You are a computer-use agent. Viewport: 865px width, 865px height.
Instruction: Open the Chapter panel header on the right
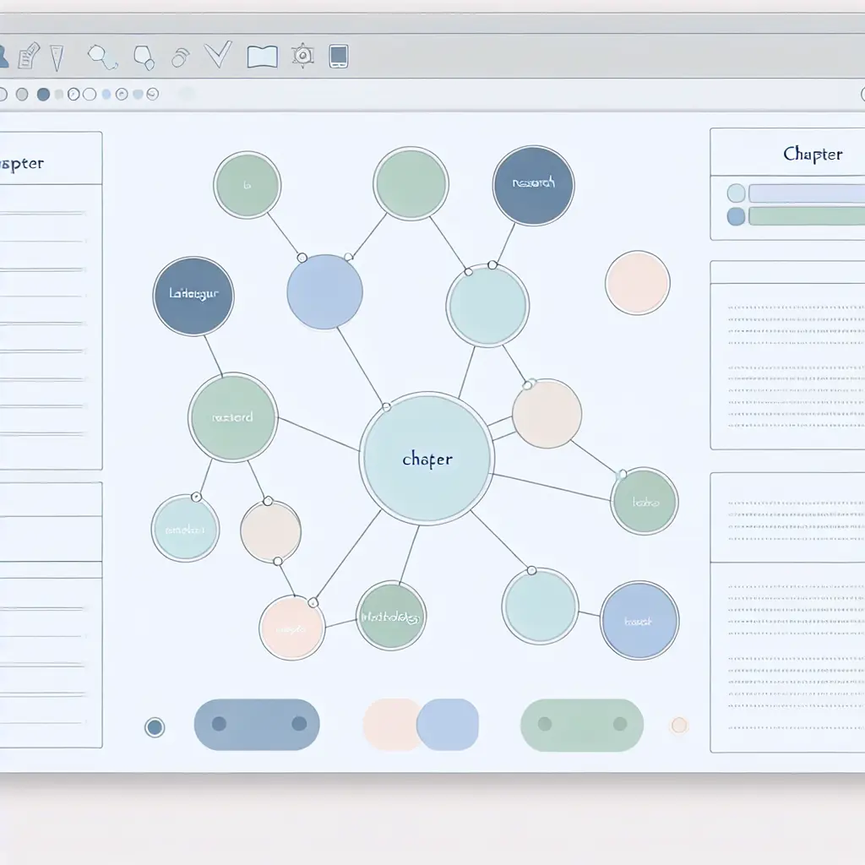pos(813,154)
